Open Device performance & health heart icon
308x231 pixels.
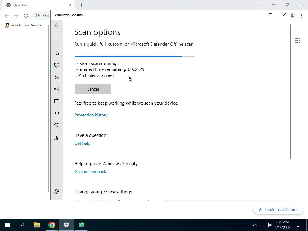(x=57, y=125)
